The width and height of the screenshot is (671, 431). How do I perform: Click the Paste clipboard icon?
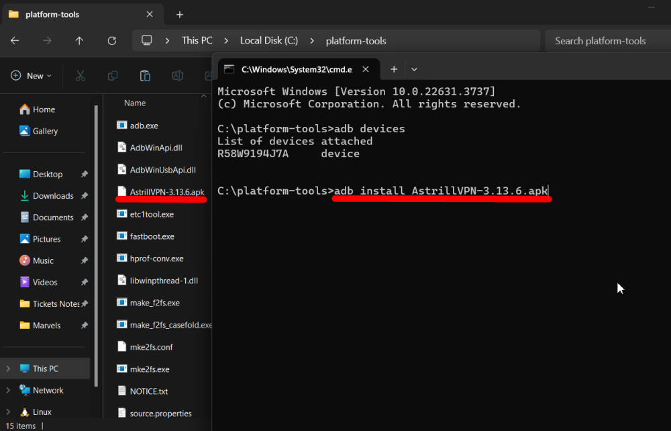click(x=145, y=76)
